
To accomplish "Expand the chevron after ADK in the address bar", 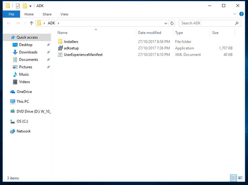I will [x=58, y=23].
